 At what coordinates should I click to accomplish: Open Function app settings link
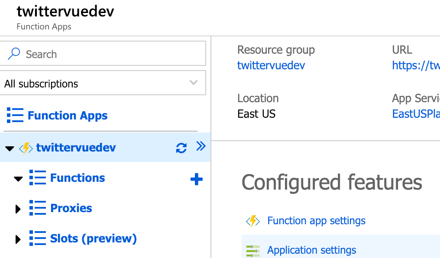click(316, 221)
